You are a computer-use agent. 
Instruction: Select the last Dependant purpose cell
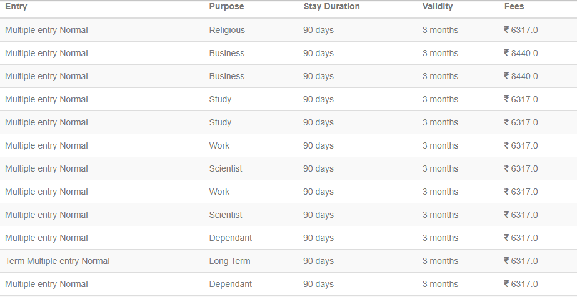(231, 284)
